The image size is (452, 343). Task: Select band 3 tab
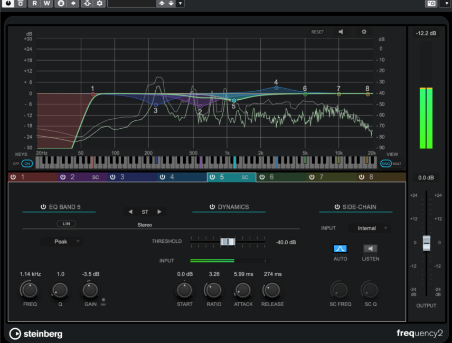(133, 177)
